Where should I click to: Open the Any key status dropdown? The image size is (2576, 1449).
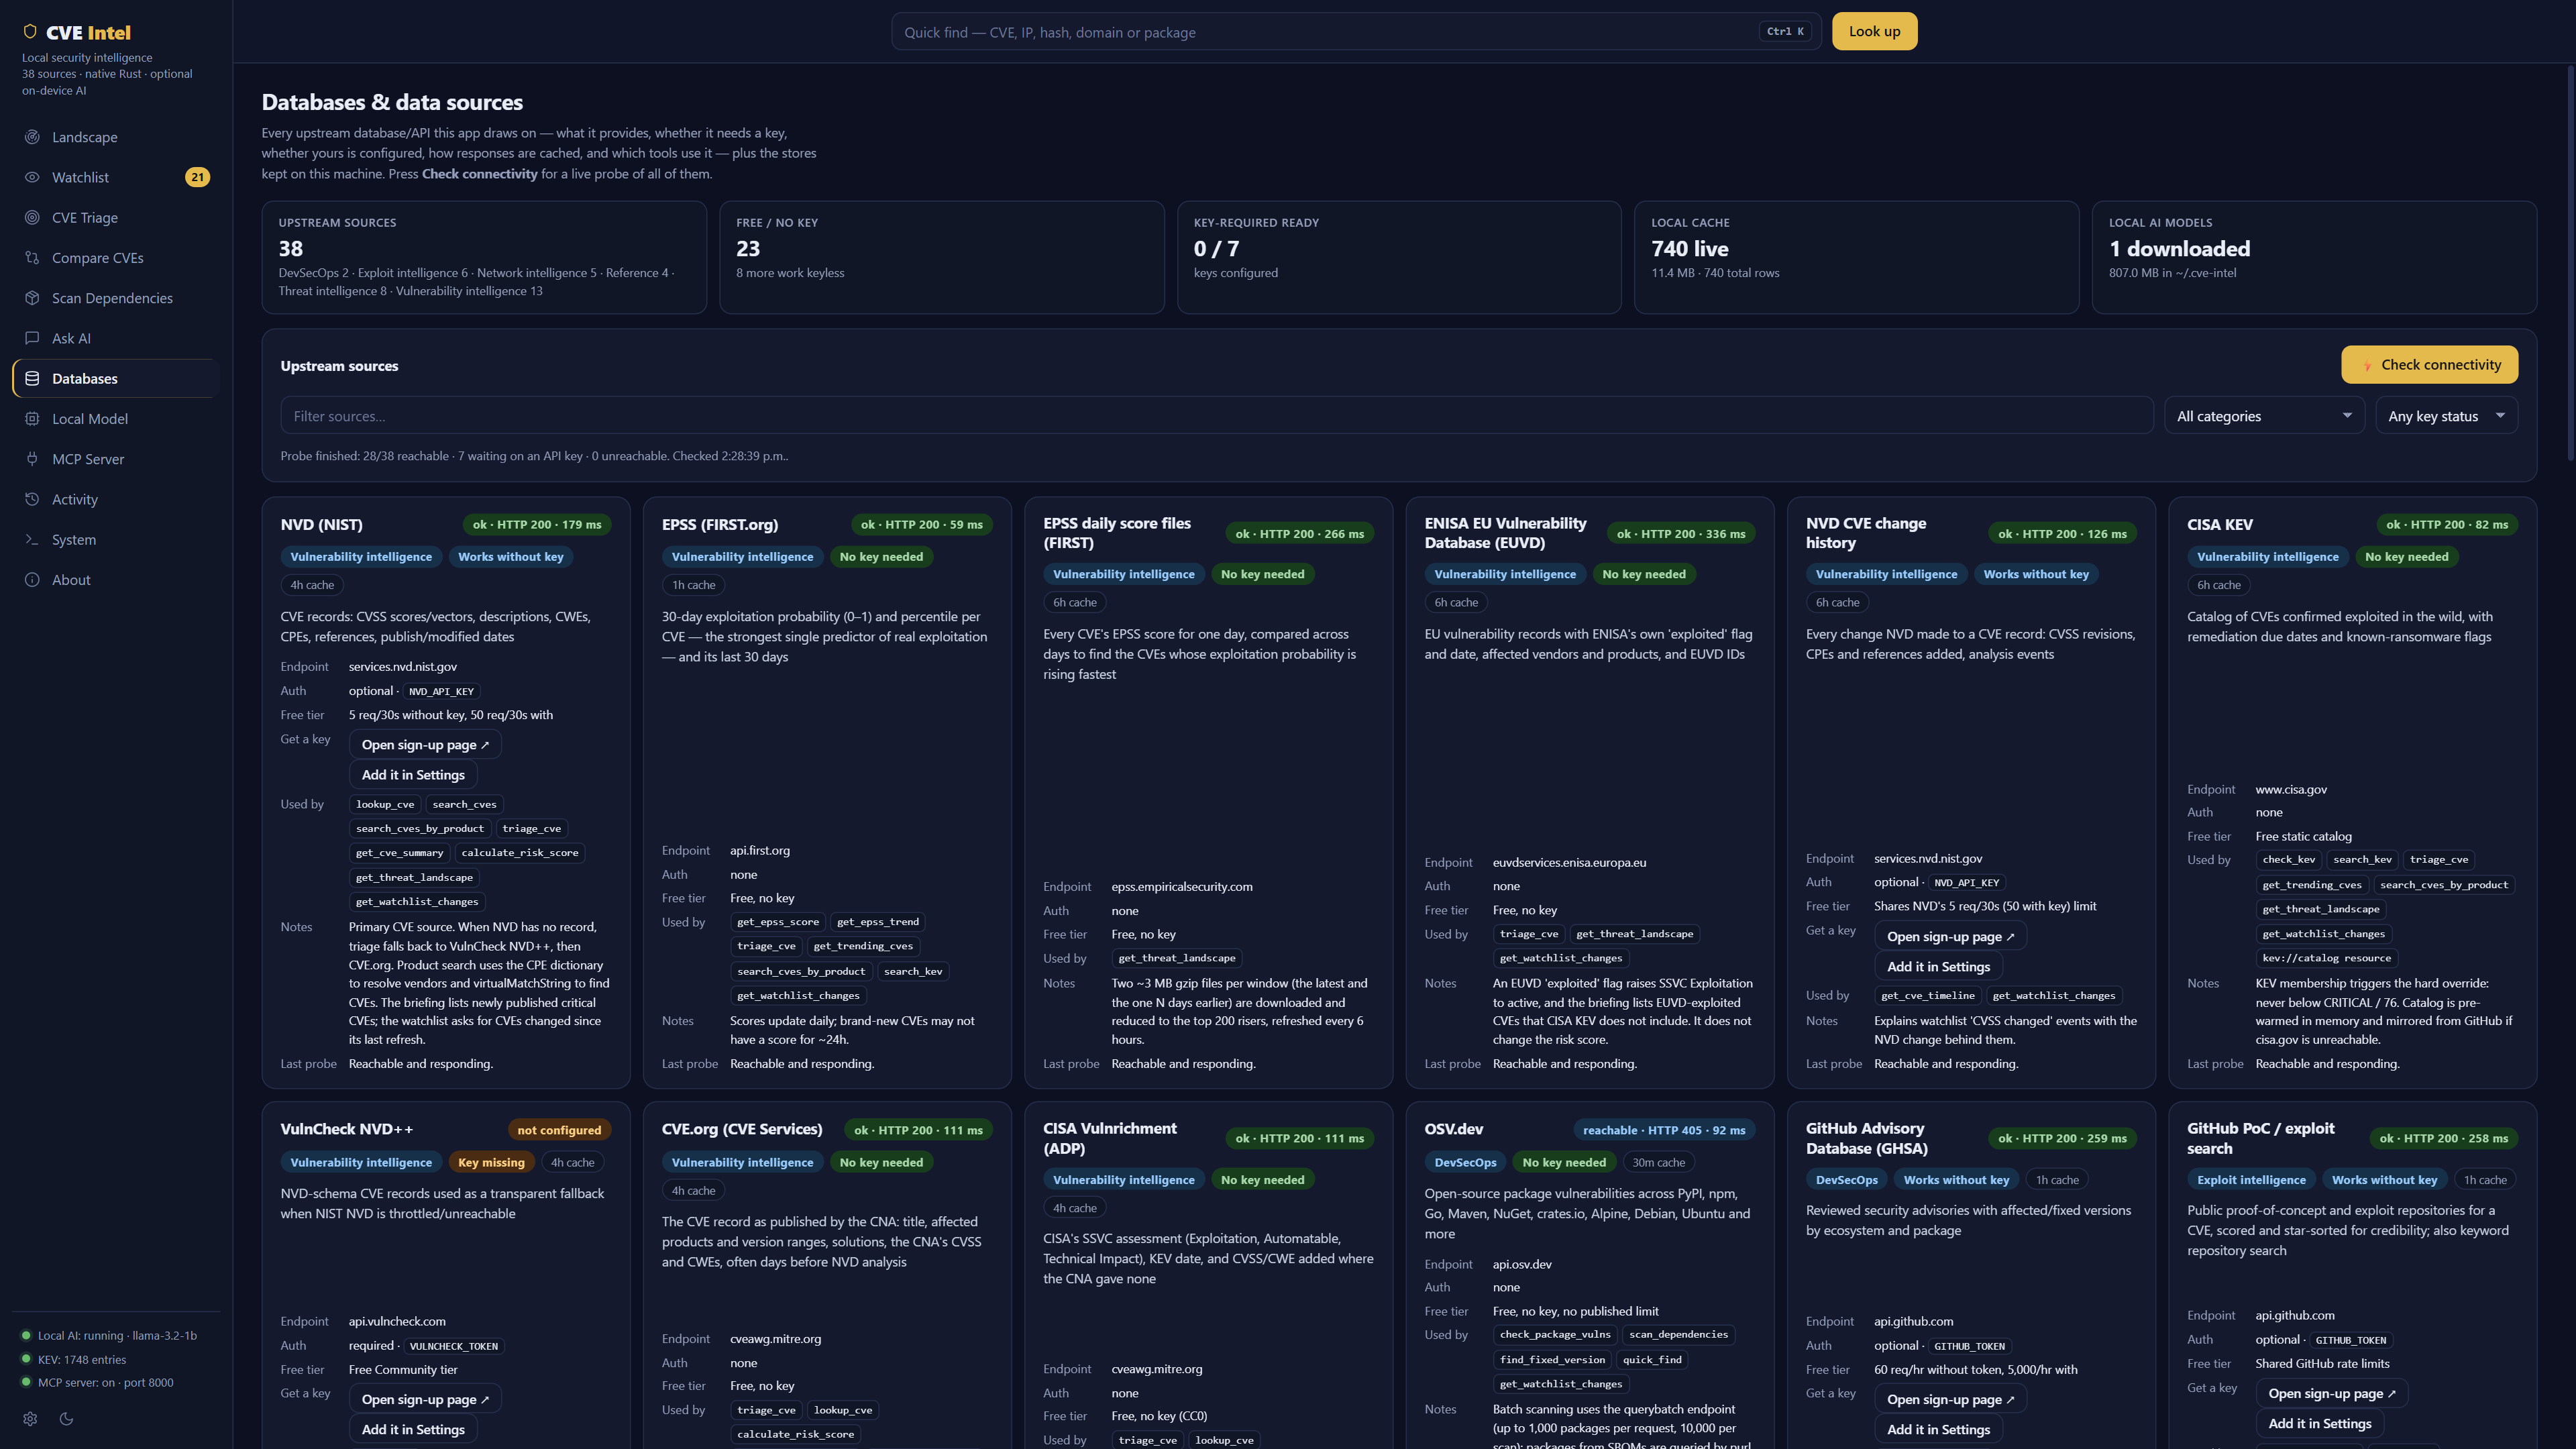pyautogui.click(x=2446, y=416)
